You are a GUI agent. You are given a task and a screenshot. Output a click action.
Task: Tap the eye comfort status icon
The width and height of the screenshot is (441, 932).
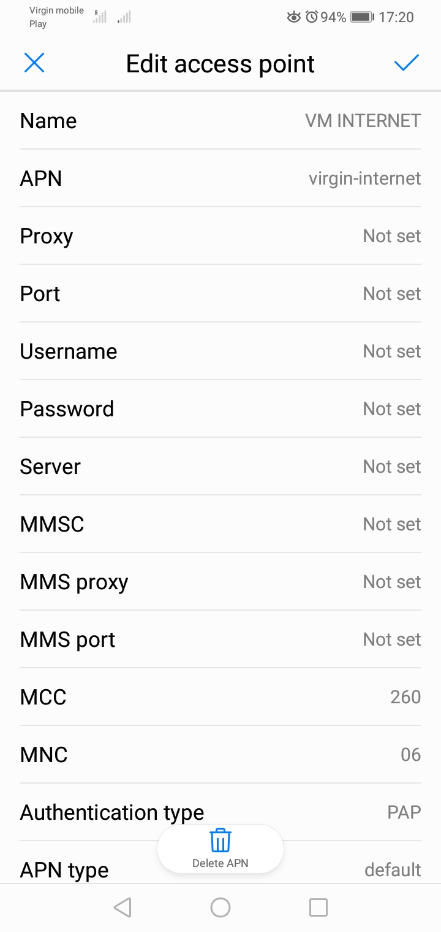point(294,17)
